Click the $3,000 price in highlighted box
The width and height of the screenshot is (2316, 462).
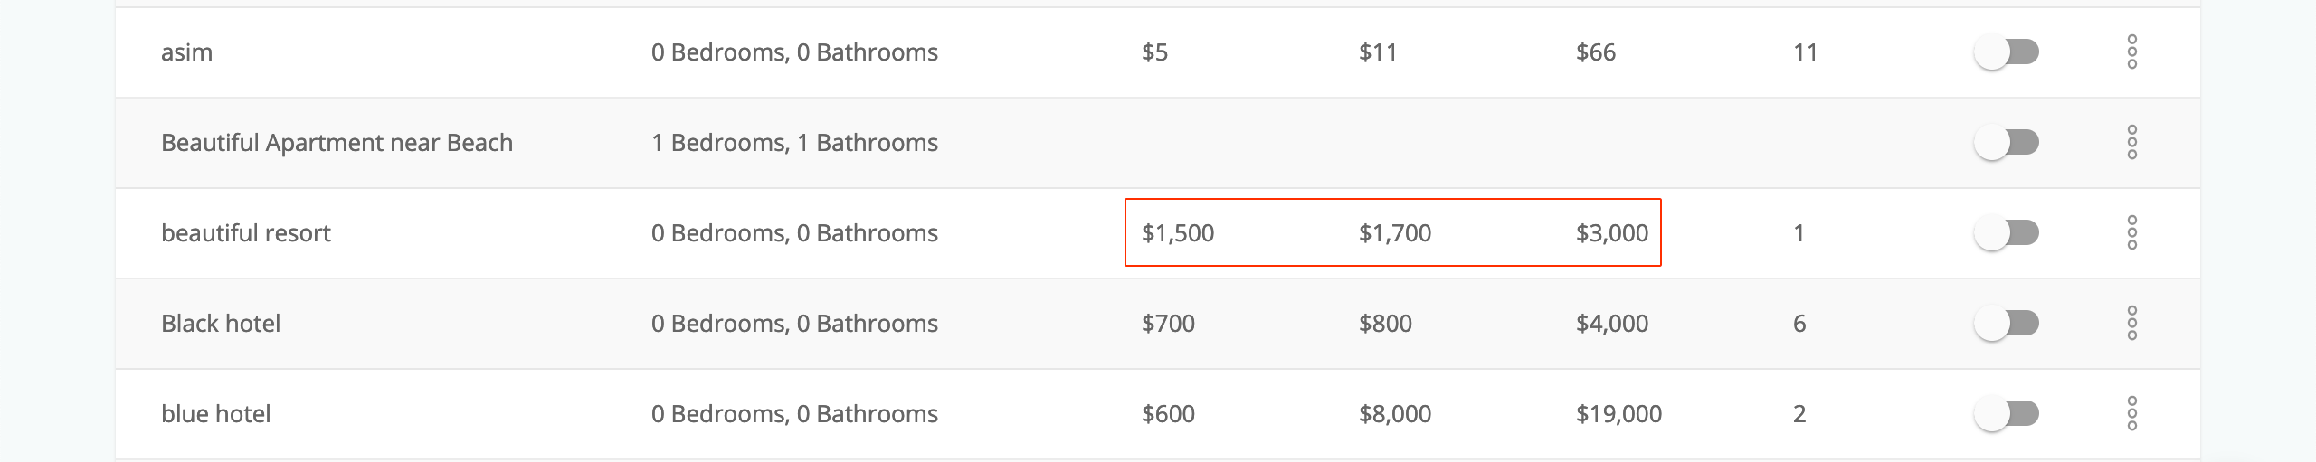click(1612, 233)
